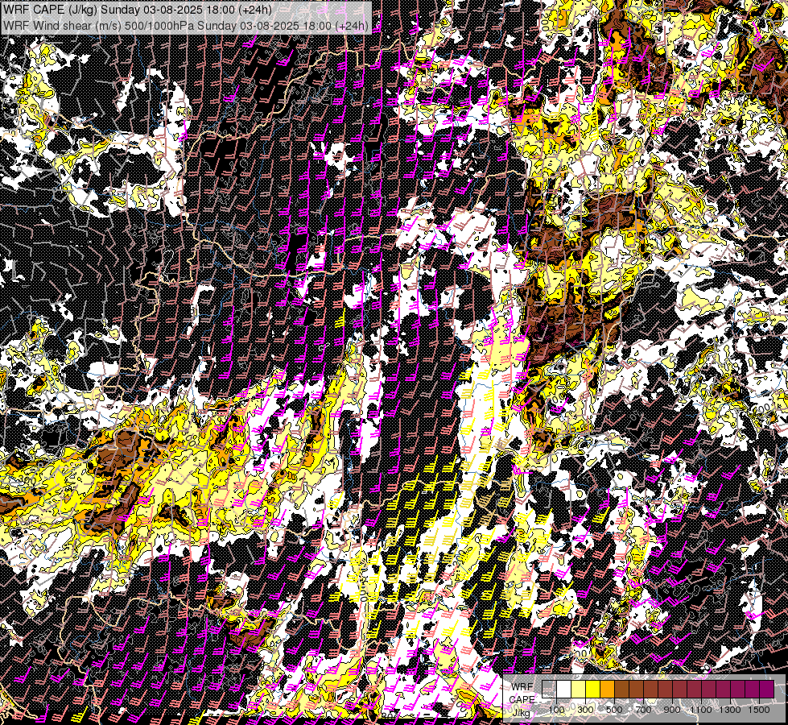Click the pale yellow CAPE legend swatch
This screenshot has width=788, height=725.
pos(579,690)
